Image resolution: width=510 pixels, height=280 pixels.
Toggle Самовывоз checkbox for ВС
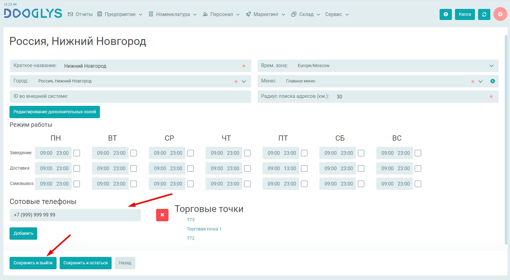[x=418, y=184]
